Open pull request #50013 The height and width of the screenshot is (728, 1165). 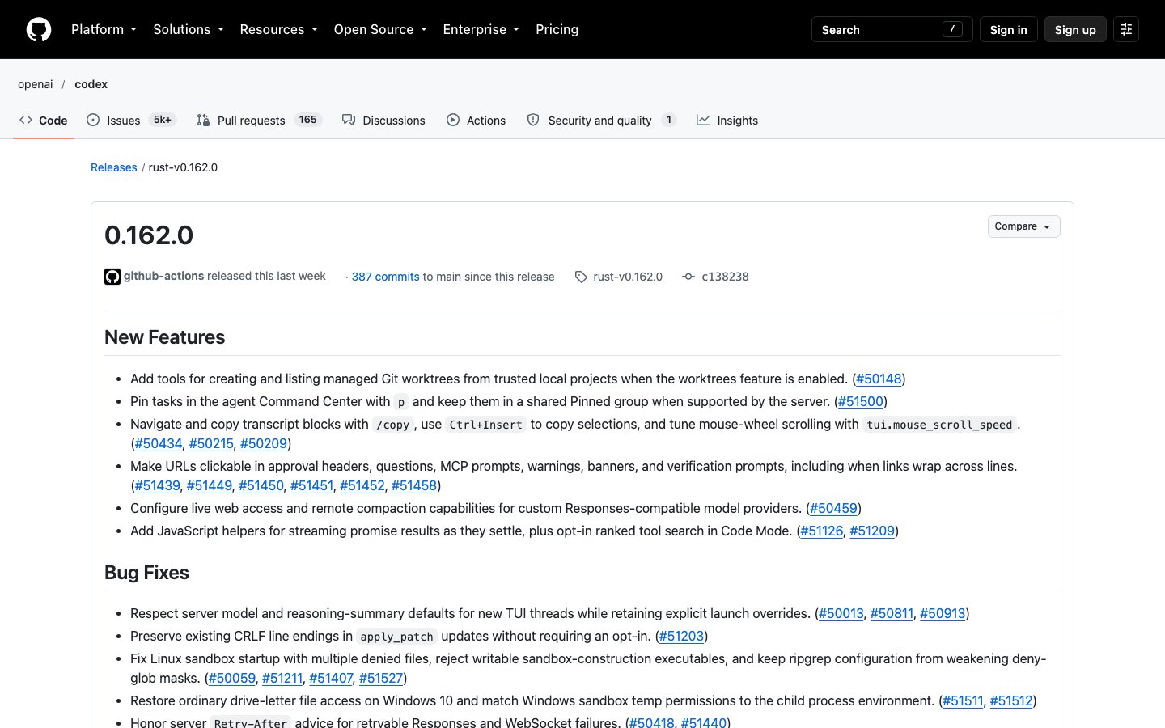841,613
